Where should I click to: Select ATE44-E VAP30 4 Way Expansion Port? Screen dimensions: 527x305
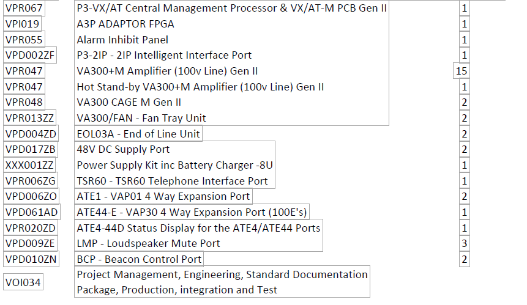(x=192, y=212)
